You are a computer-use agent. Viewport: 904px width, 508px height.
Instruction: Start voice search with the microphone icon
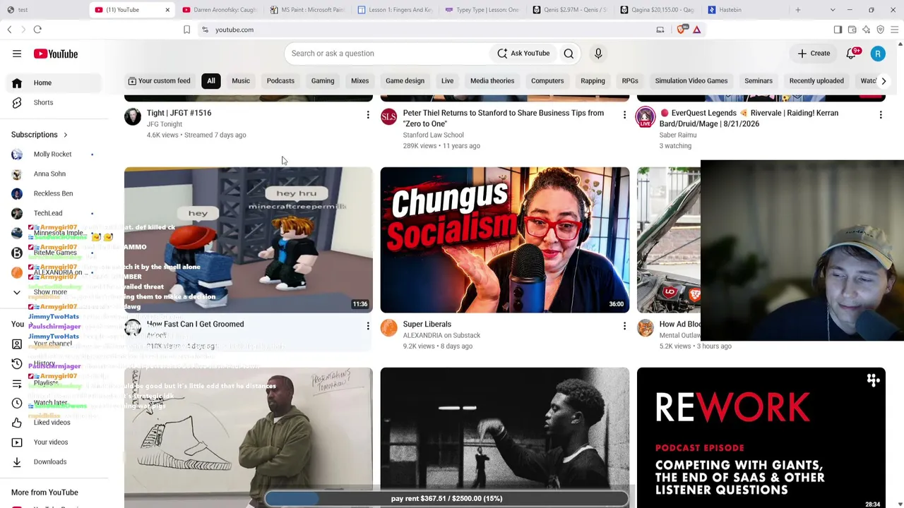pos(598,54)
